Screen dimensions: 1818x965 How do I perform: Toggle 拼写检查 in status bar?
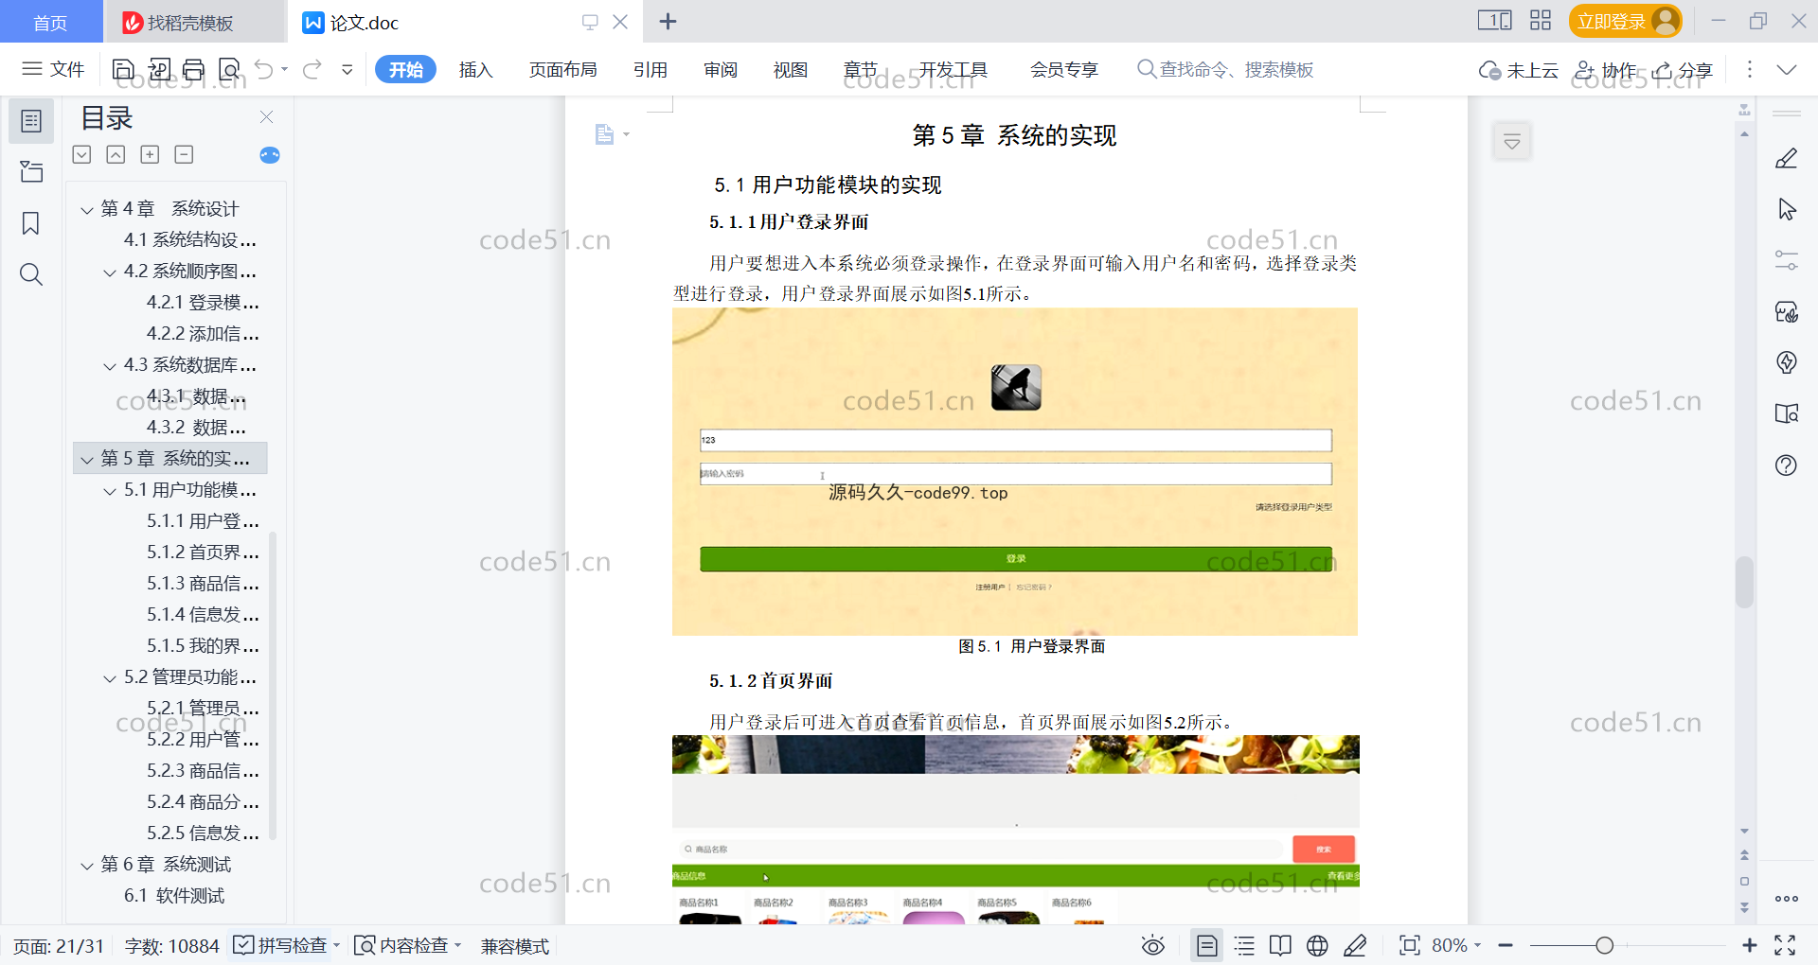pyautogui.click(x=280, y=945)
